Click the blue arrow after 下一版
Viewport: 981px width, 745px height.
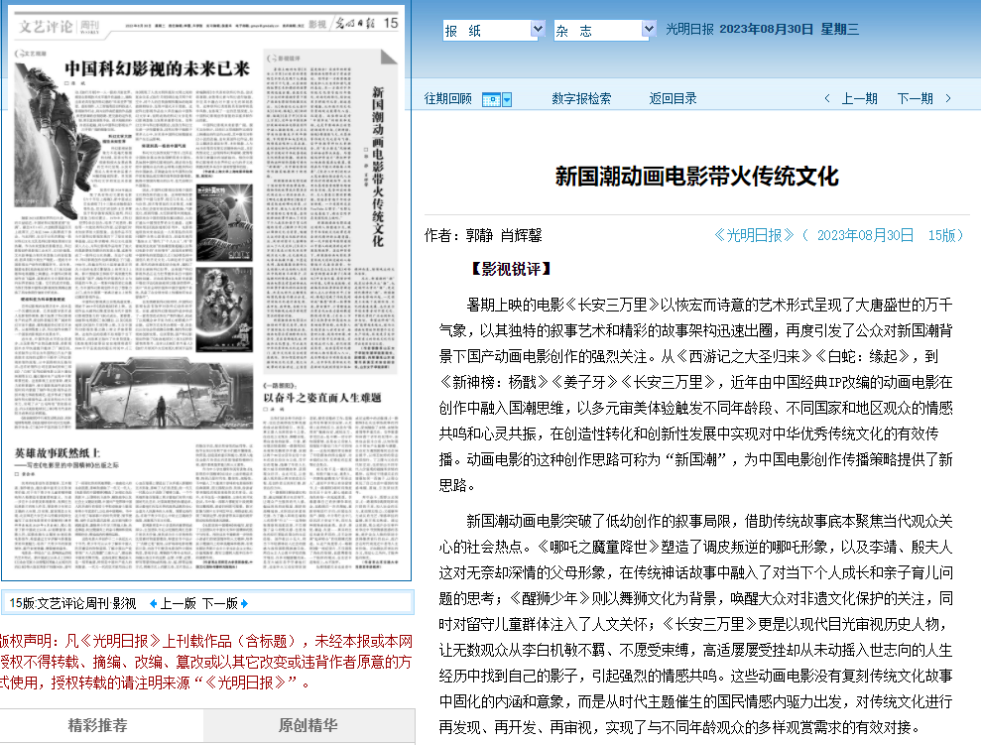(245, 603)
